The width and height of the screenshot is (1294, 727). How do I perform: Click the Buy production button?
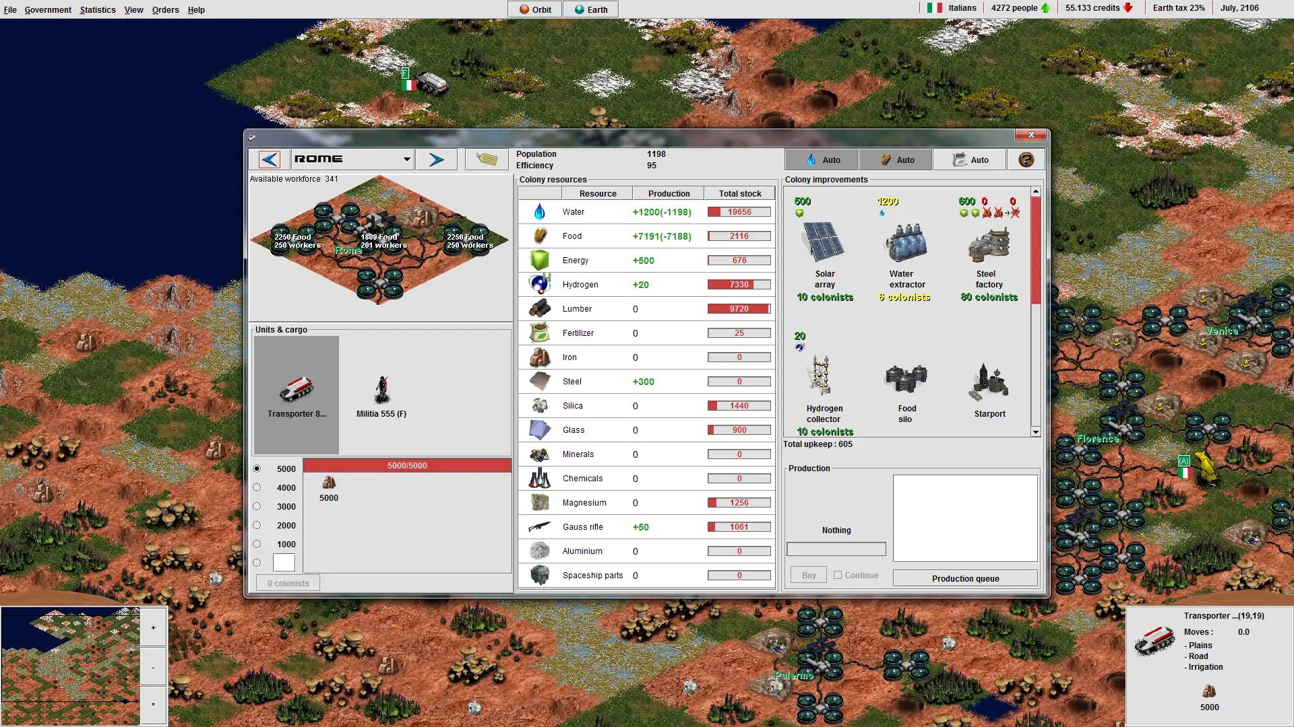click(809, 574)
